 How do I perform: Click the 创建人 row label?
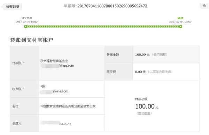[x=17, y=123]
